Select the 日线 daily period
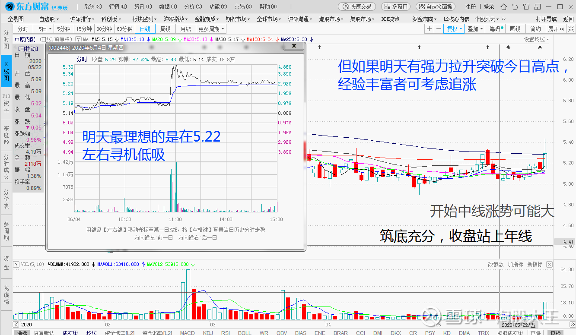 pos(145,29)
